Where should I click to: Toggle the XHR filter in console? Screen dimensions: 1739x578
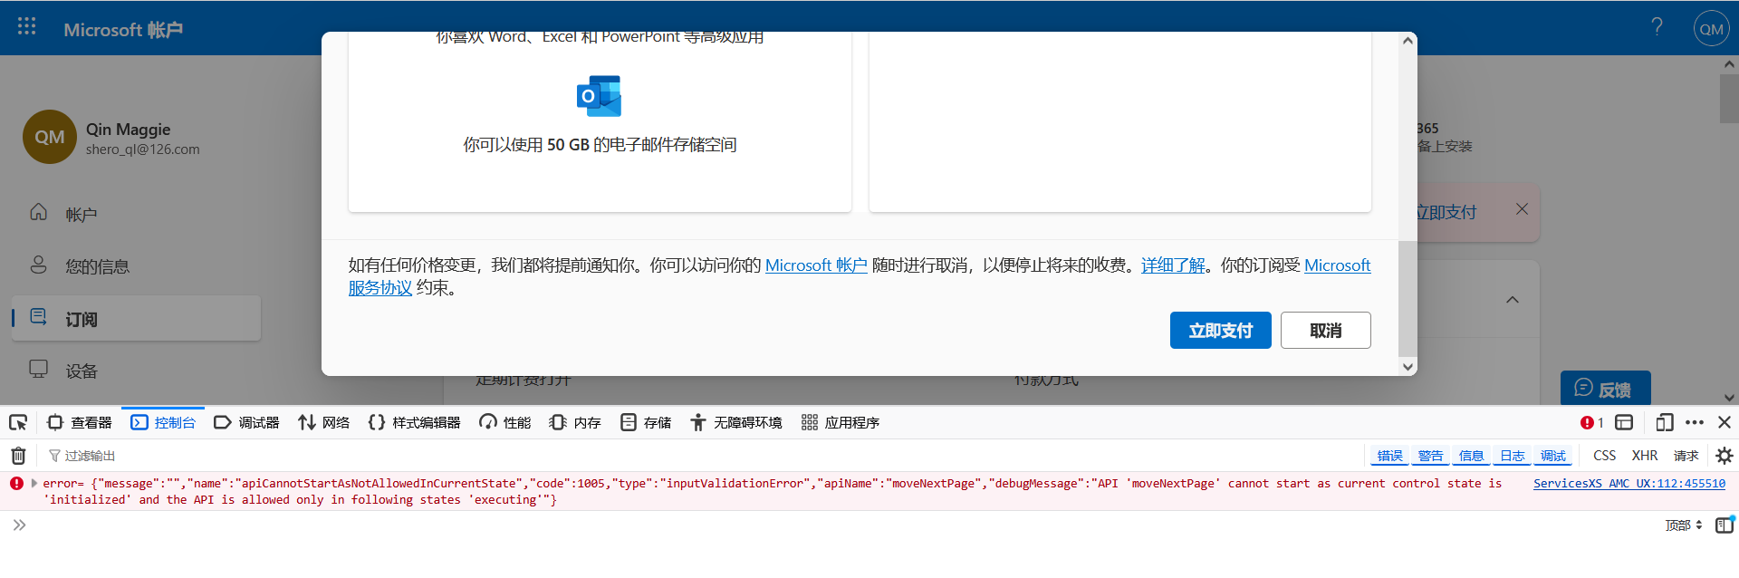point(1645,456)
